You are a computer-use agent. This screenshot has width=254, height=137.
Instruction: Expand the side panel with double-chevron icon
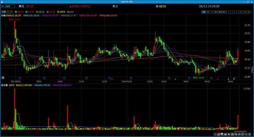tap(3, 78)
